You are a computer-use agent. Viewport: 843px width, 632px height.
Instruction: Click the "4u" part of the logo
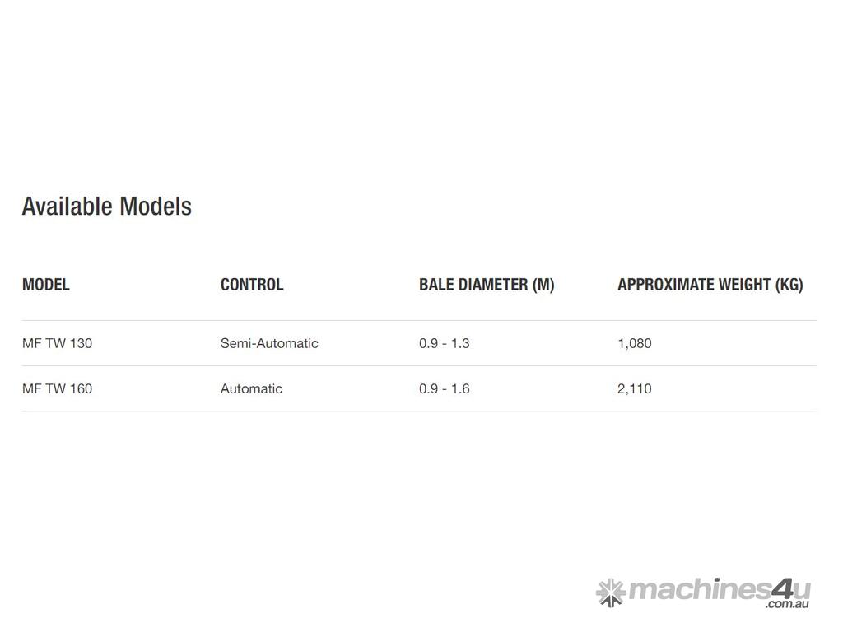[x=791, y=589]
